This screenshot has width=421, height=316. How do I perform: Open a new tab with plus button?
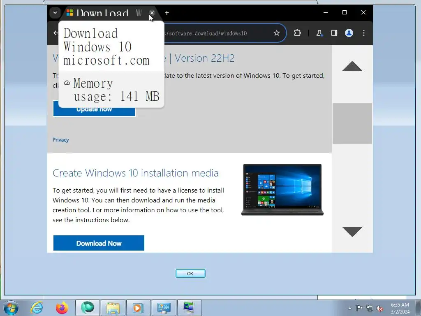[x=167, y=13]
